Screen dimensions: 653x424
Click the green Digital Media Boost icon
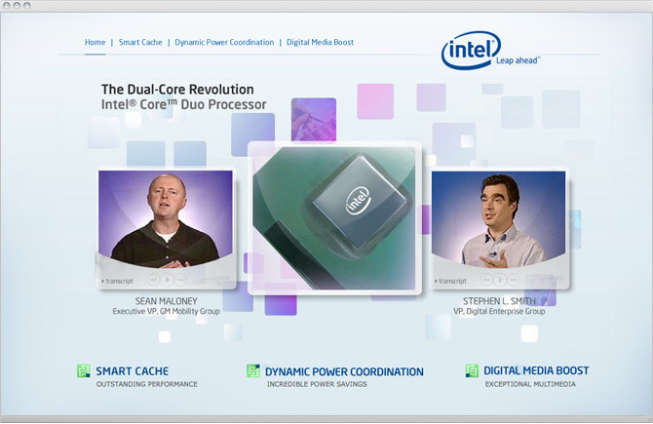tap(472, 370)
